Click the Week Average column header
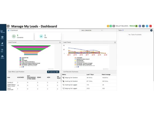The width and height of the screenshot is (154, 115). click(x=106, y=75)
